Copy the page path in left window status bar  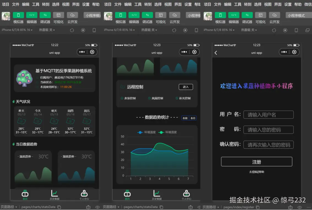[59, 207]
